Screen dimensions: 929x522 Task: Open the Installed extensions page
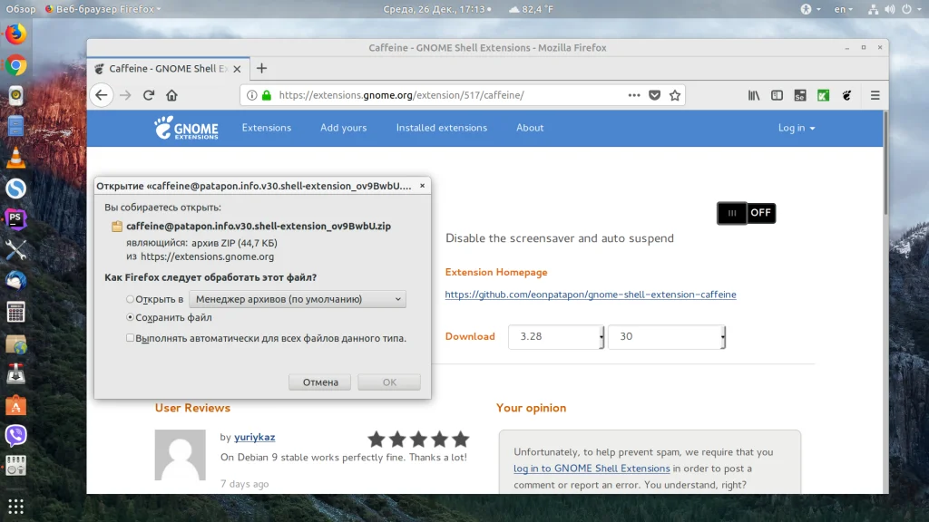coord(442,128)
